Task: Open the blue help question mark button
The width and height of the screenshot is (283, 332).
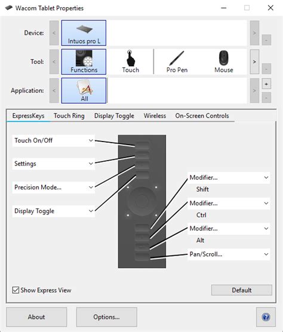Action: [x=266, y=317]
